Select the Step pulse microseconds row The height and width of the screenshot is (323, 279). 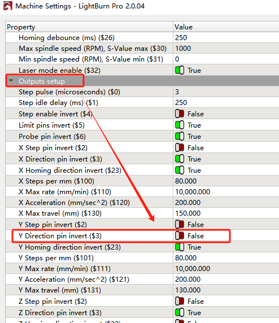coord(142,91)
